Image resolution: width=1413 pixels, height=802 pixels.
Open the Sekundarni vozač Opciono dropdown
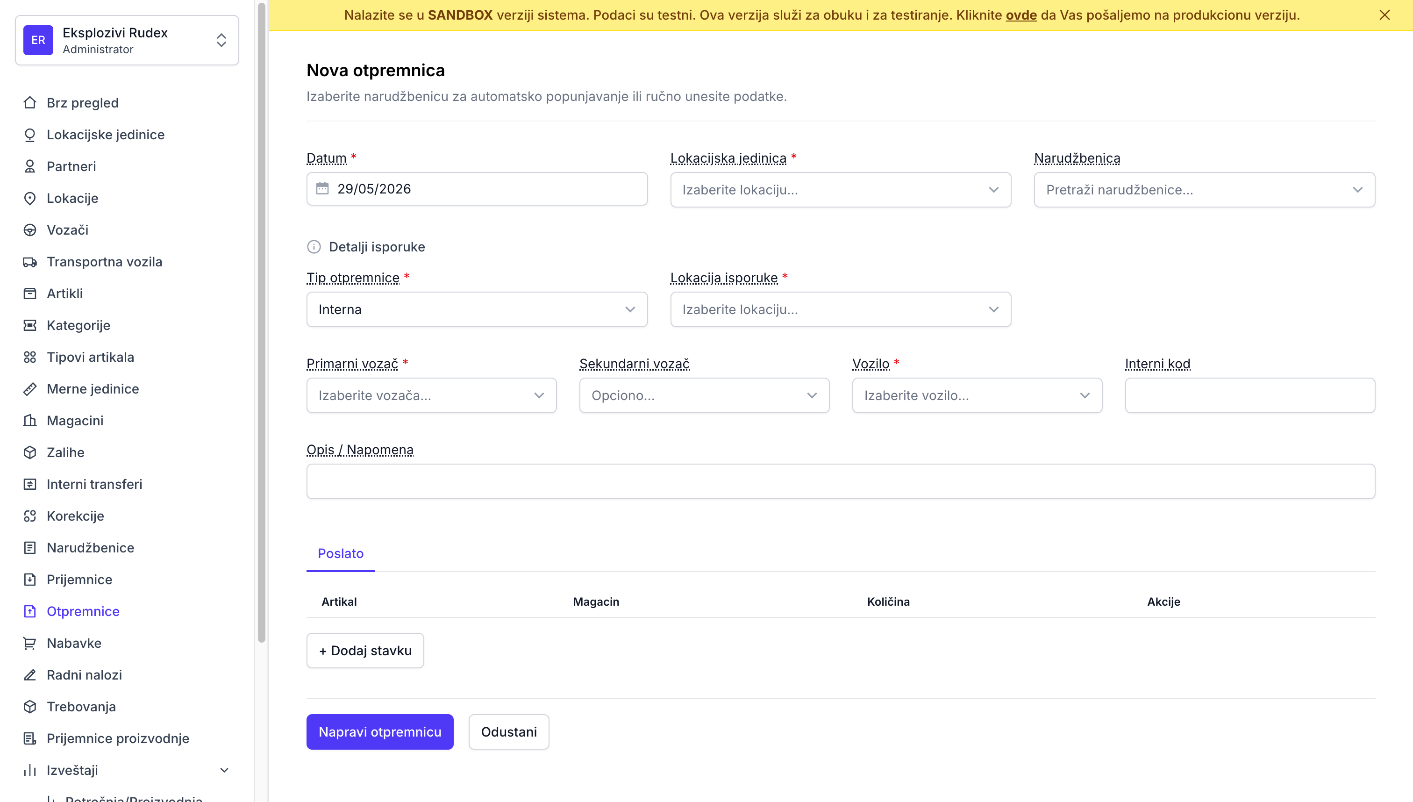[x=704, y=395]
